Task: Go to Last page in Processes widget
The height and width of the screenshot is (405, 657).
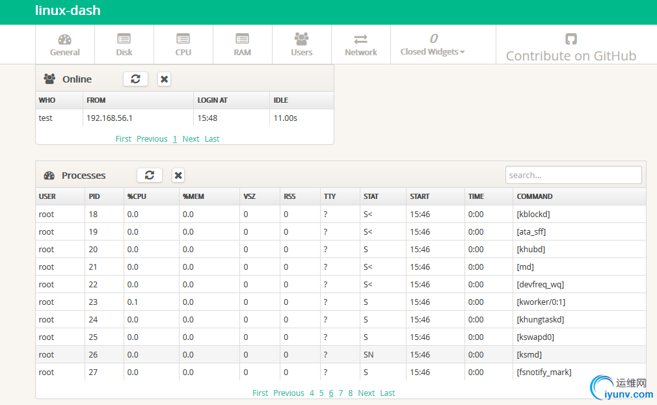Action: tap(388, 393)
